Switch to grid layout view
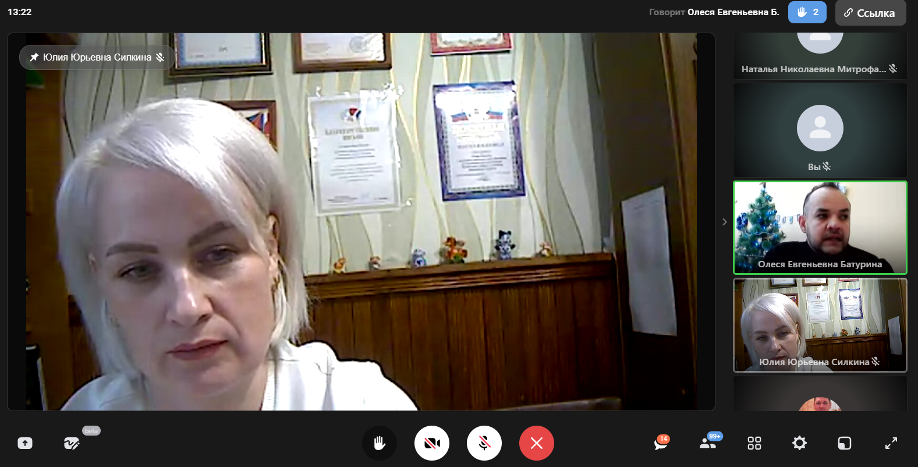Image resolution: width=918 pixels, height=467 pixels. point(754,443)
